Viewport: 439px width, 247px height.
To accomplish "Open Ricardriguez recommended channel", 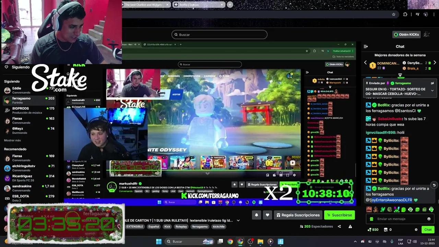I will pos(29,178).
